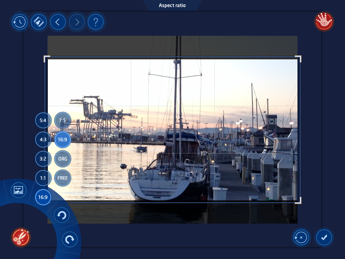The image size is (345, 259).
Task: Select the 4:3 aspect ratio
Action: (x=43, y=139)
